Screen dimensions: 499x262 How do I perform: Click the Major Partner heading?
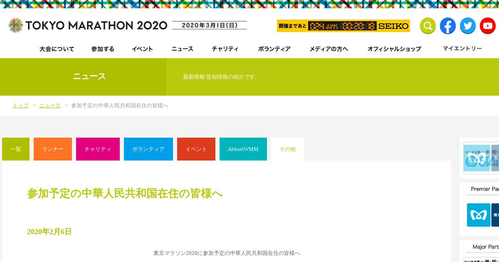(486, 247)
